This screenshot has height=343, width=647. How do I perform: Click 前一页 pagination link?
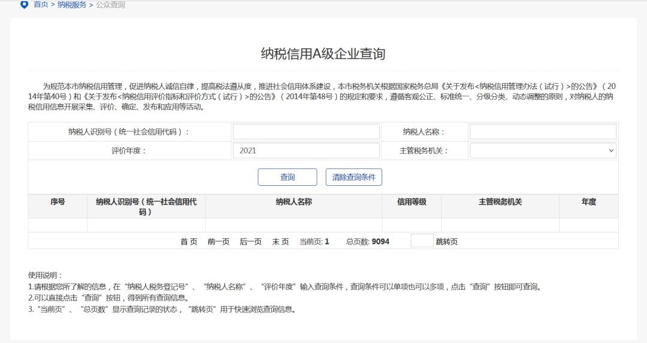(x=219, y=242)
